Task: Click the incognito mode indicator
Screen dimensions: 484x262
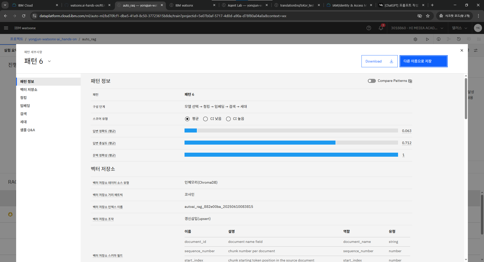Action: pyautogui.click(x=455, y=16)
